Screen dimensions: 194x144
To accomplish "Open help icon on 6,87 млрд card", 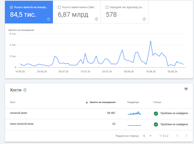I will (96, 19).
